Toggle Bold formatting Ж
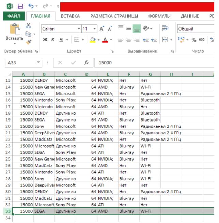 tap(45, 40)
